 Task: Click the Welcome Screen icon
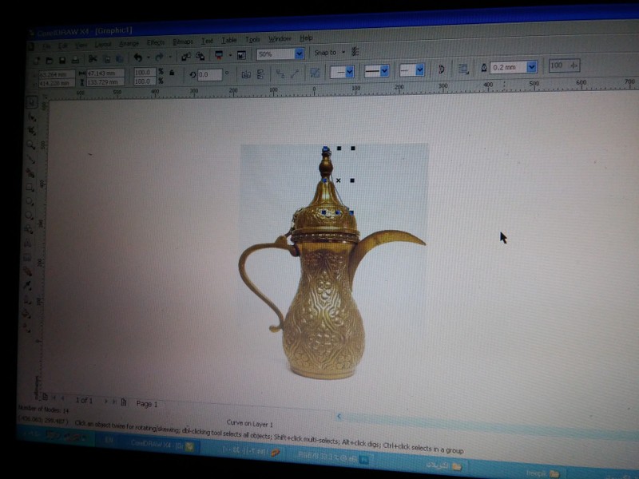click(x=242, y=55)
